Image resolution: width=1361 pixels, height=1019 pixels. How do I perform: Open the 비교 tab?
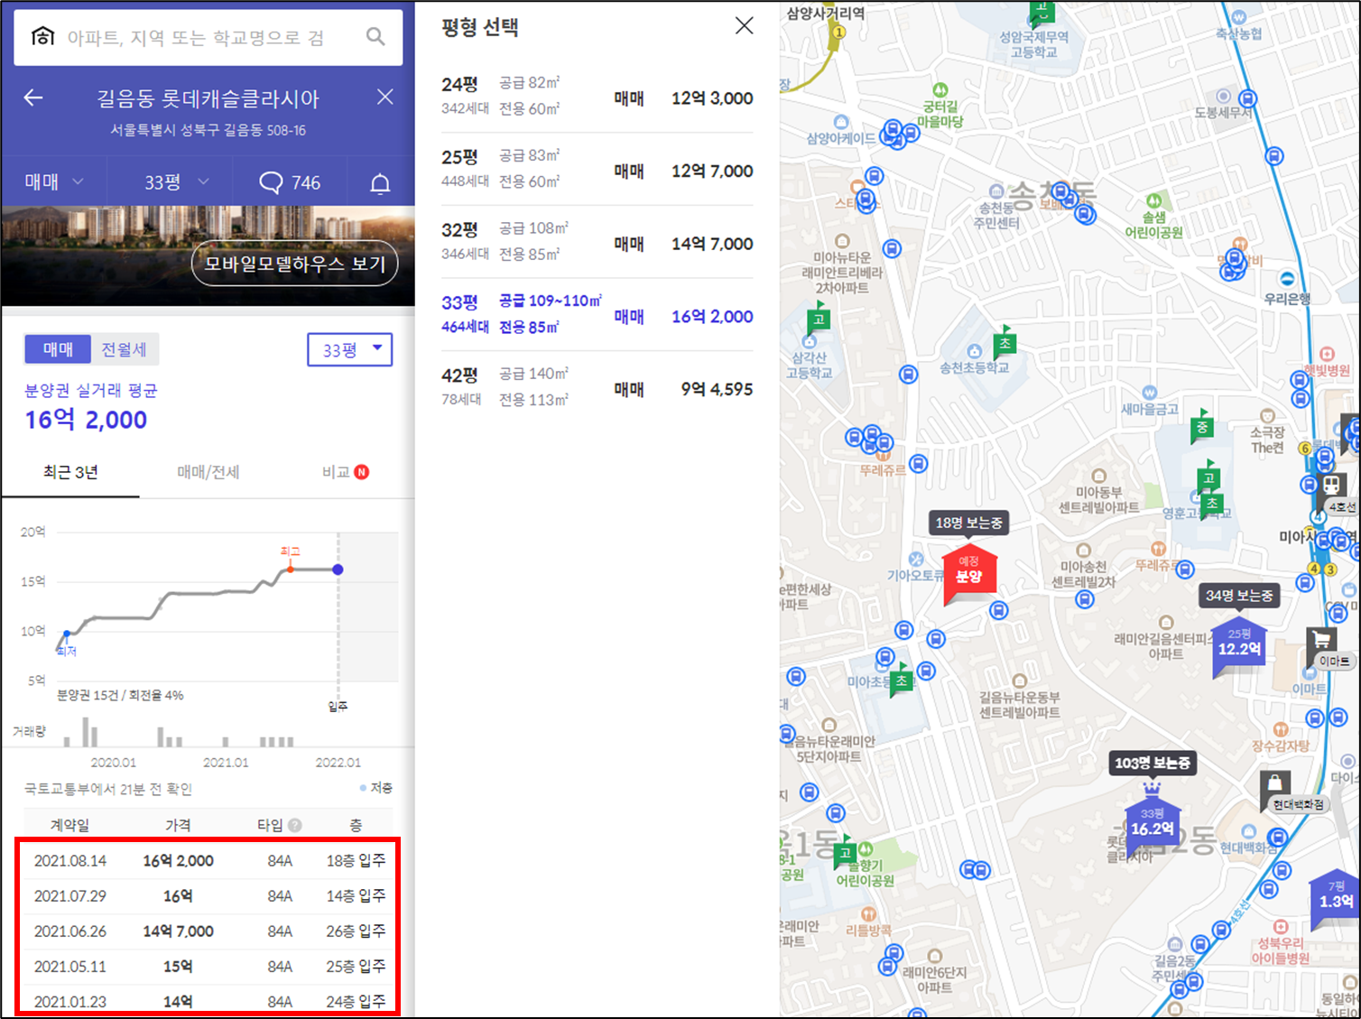point(345,472)
